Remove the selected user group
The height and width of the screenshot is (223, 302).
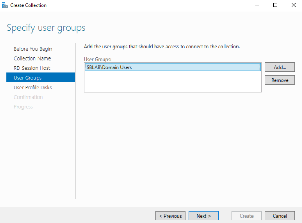pyautogui.click(x=279, y=80)
